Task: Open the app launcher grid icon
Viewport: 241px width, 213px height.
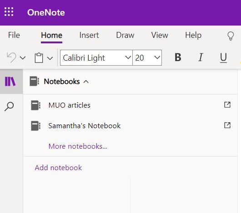Action: [x=9, y=12]
